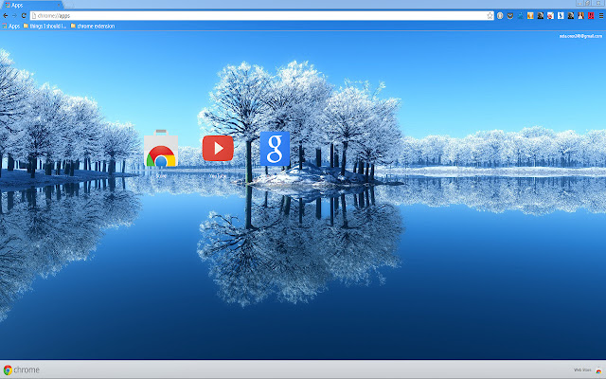
Task: Open the Web Store link in footer
Action: [588, 370]
